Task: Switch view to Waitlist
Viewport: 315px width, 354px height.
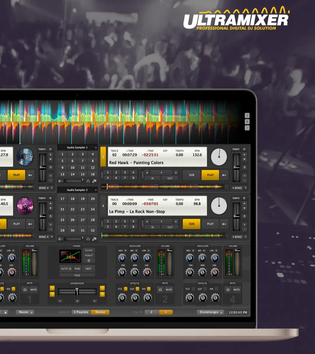Action: (100, 312)
